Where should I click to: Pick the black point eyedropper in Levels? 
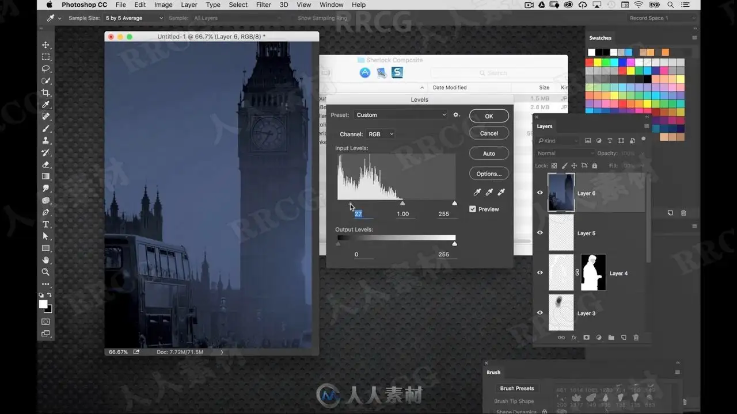click(477, 193)
